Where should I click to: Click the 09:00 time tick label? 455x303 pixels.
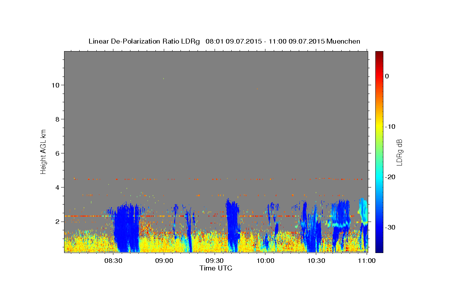[x=164, y=261]
